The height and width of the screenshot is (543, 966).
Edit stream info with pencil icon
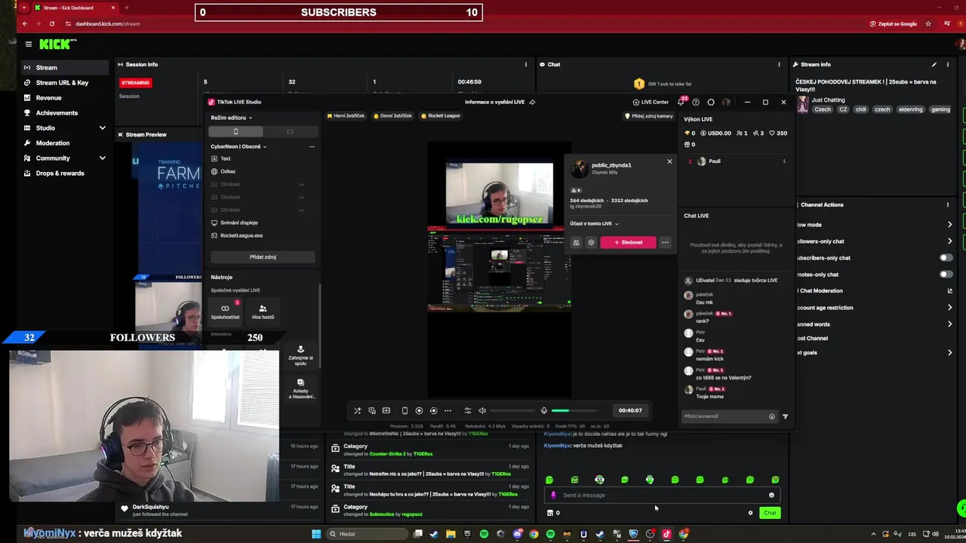coord(934,65)
